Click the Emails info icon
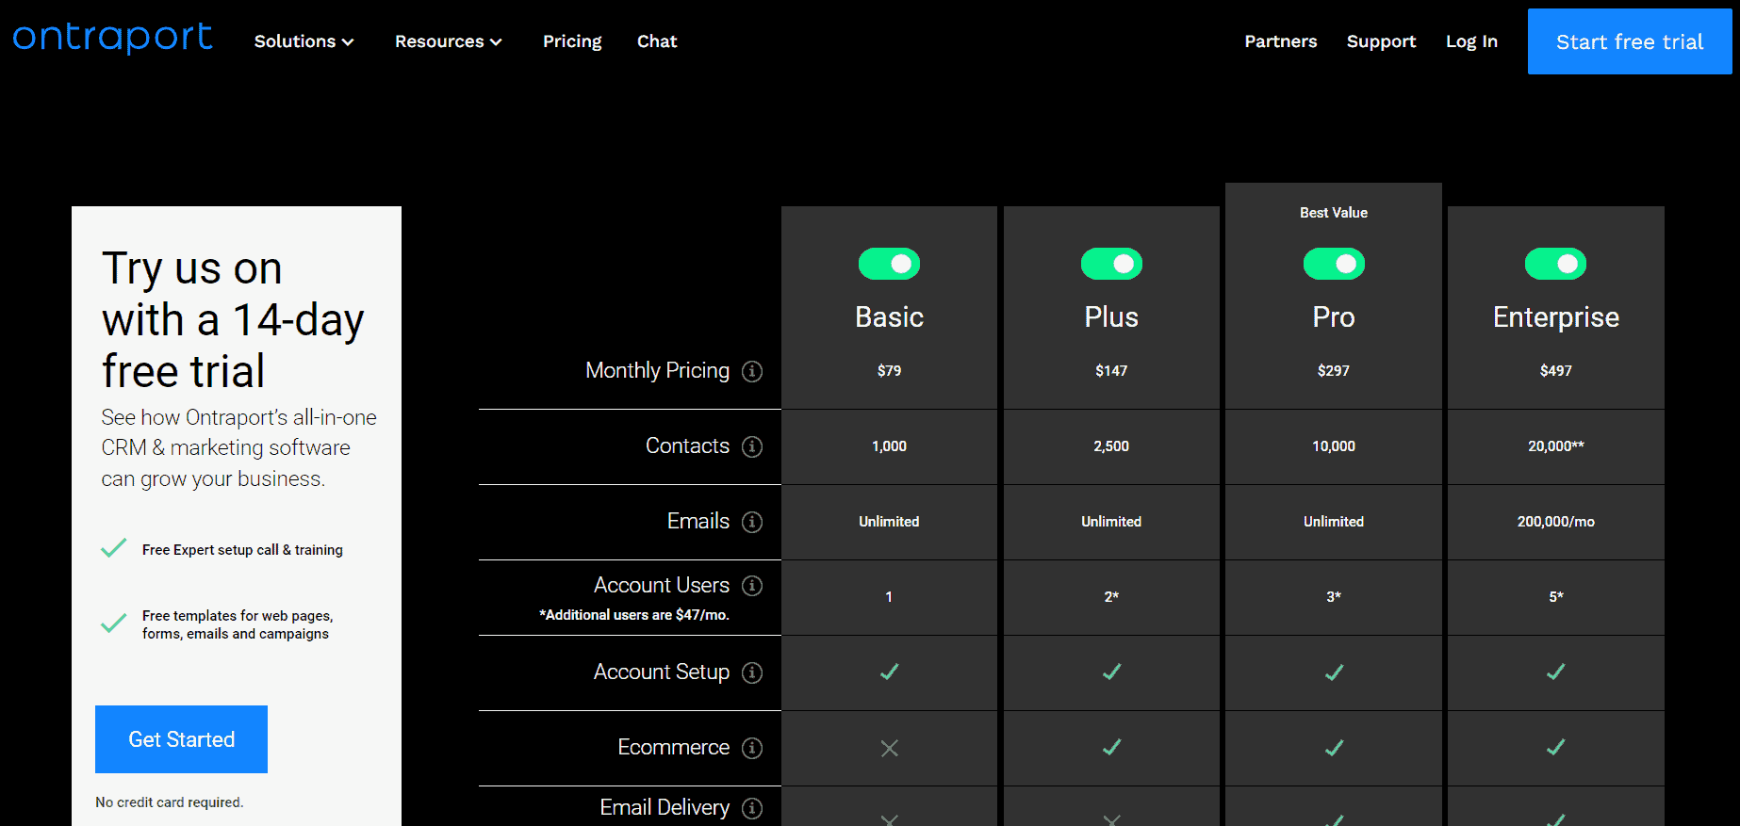 point(752,522)
